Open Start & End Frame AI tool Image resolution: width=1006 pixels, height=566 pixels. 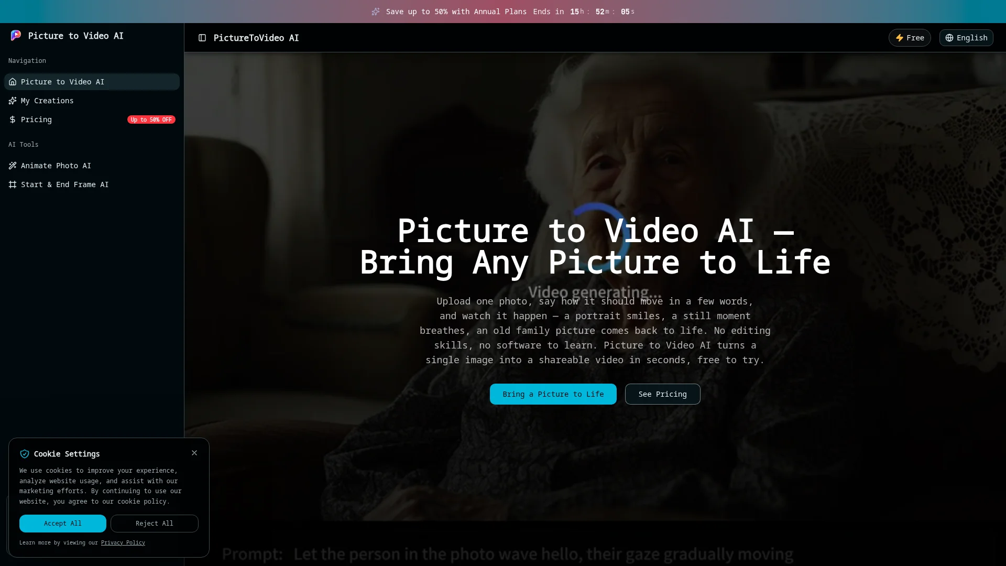pos(92,184)
